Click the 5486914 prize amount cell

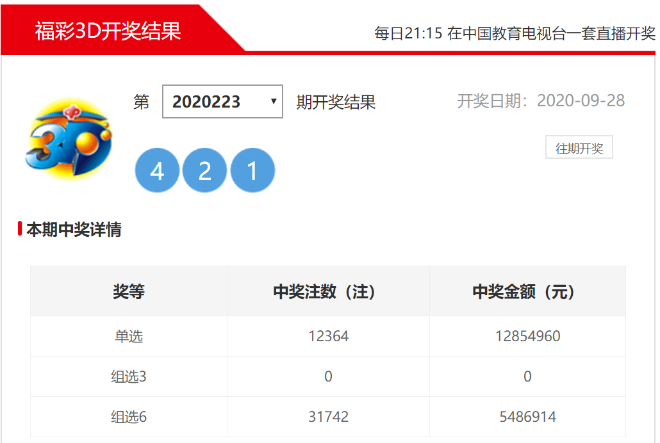coord(528,417)
